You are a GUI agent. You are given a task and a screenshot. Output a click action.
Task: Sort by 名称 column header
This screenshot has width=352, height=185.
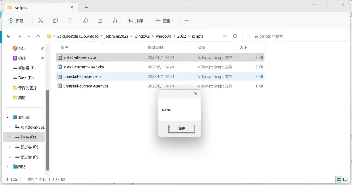pos(64,47)
